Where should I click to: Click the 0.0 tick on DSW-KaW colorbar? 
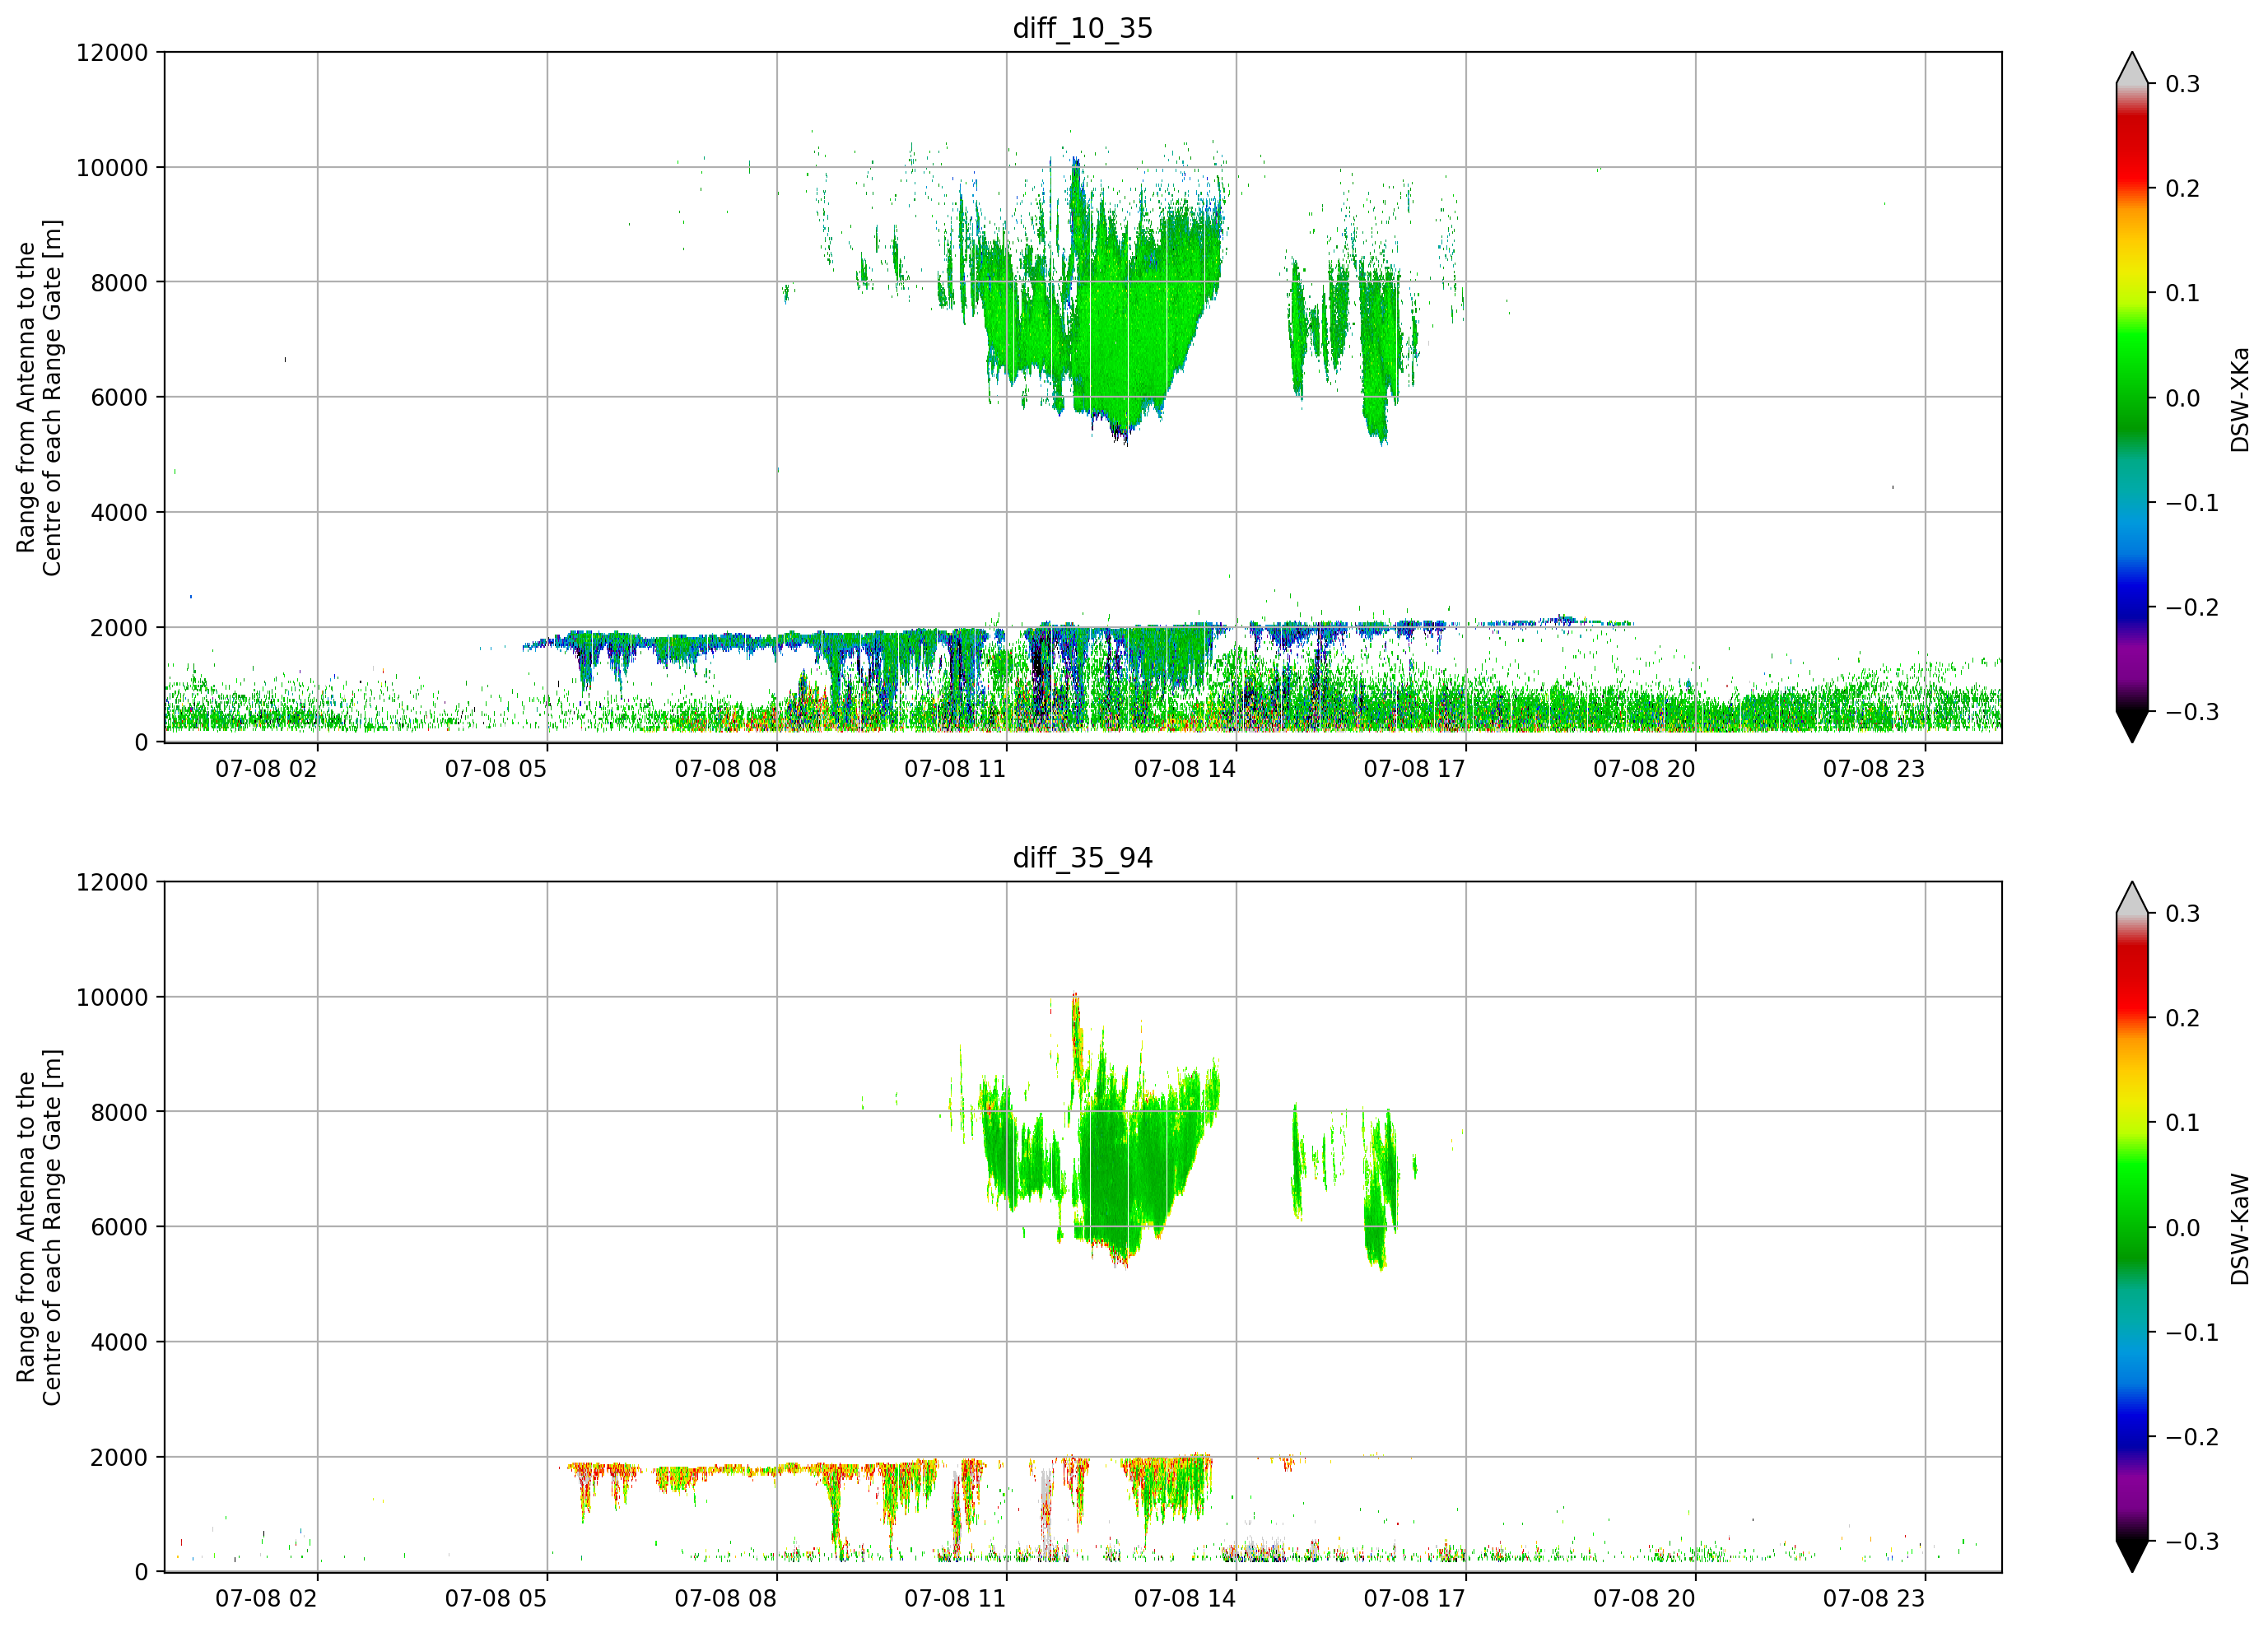pyautogui.click(x=2183, y=1229)
